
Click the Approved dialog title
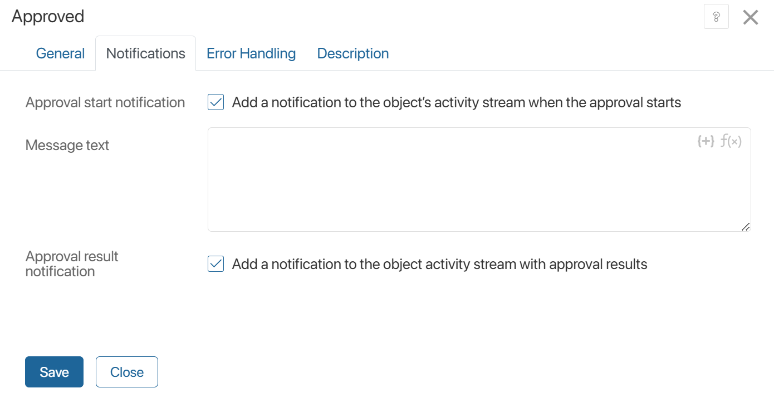[x=48, y=16]
